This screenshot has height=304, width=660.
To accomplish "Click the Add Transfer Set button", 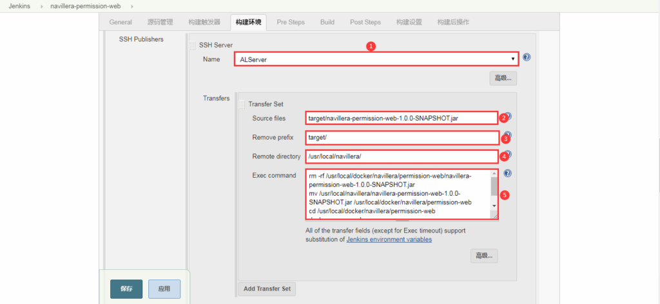I will click(x=267, y=289).
